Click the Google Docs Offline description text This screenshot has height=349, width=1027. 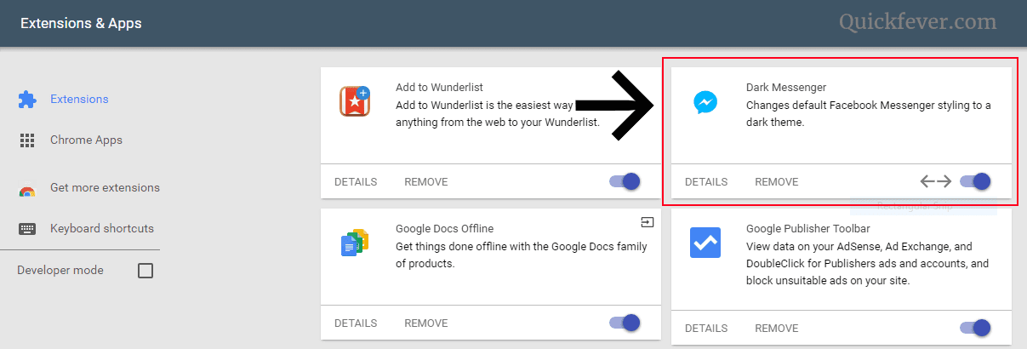tap(522, 255)
